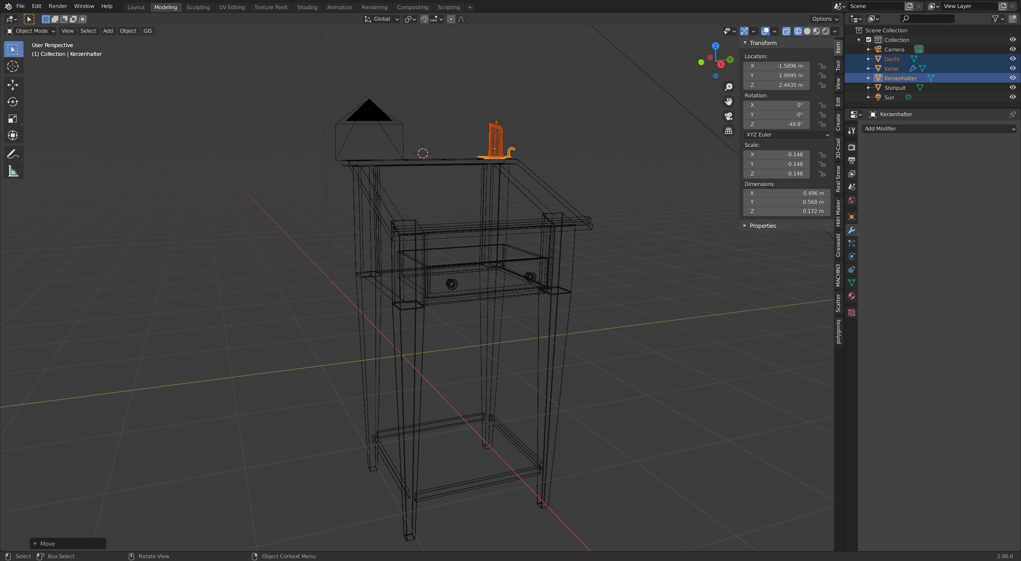Viewport: 1021px width, 561px height.
Task: Choose the Annotate pencil tool
Action: [13, 154]
